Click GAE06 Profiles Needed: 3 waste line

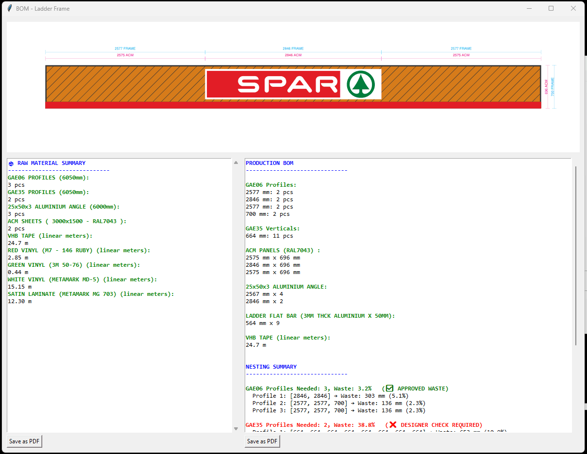tap(347, 389)
